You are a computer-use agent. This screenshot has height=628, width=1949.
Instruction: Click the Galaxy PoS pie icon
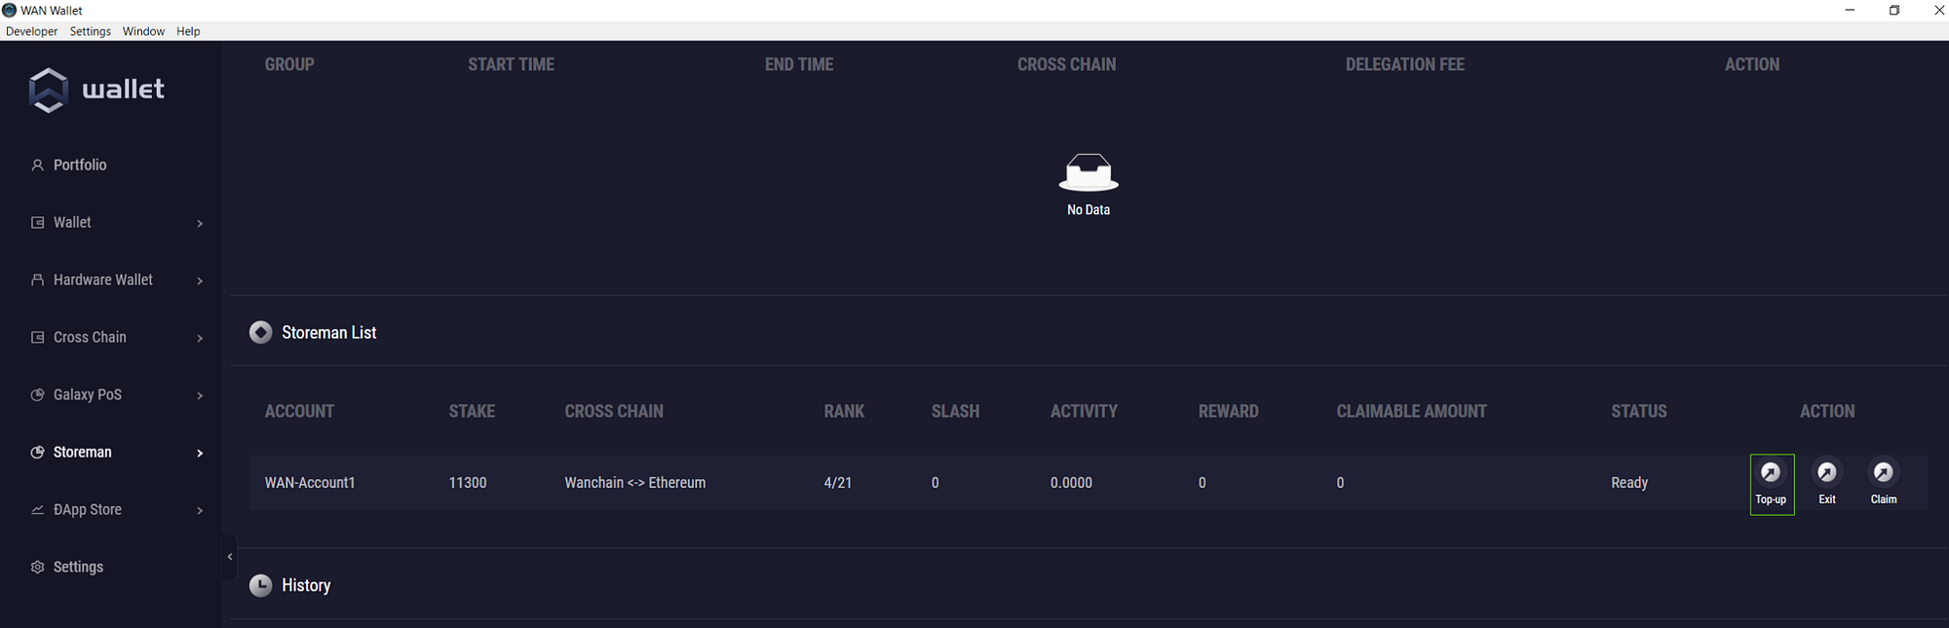pyautogui.click(x=37, y=395)
